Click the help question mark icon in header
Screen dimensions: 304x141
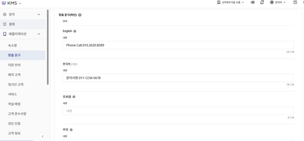pos(295,2)
